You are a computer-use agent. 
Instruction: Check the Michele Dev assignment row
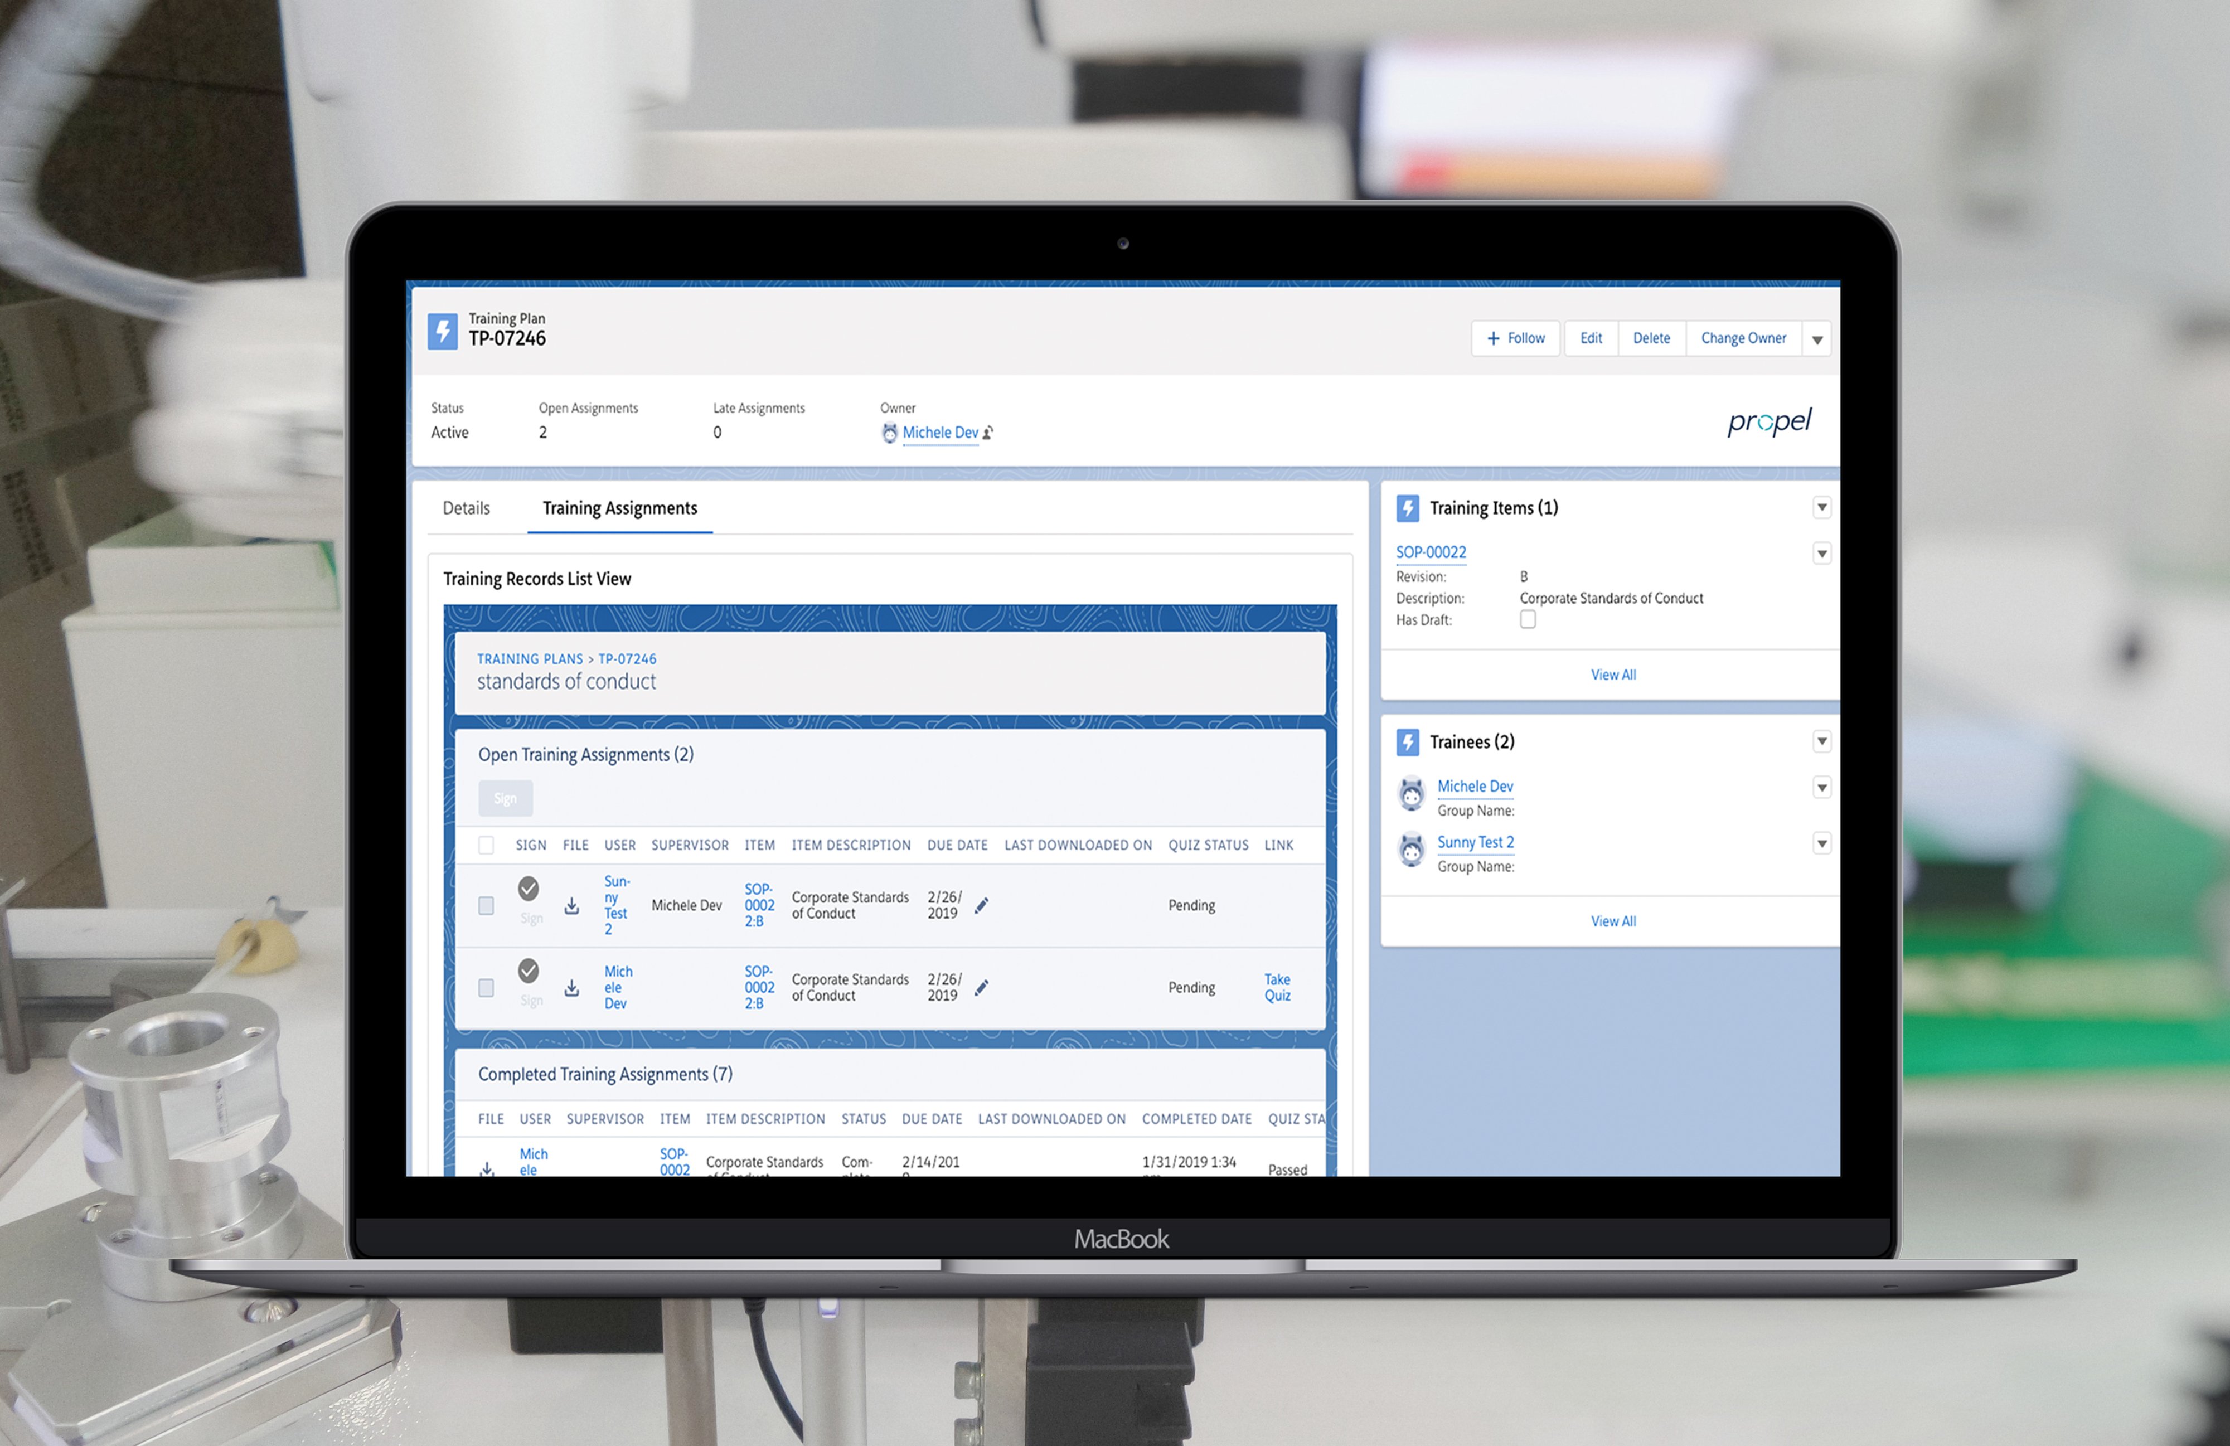[x=486, y=988]
